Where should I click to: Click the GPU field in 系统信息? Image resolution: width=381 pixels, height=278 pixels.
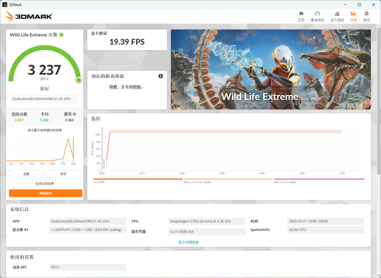tap(88, 221)
